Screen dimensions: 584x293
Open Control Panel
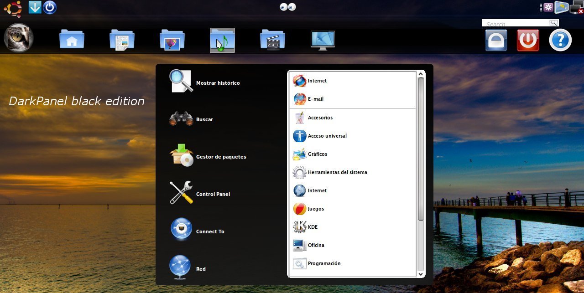pyautogui.click(x=200, y=194)
